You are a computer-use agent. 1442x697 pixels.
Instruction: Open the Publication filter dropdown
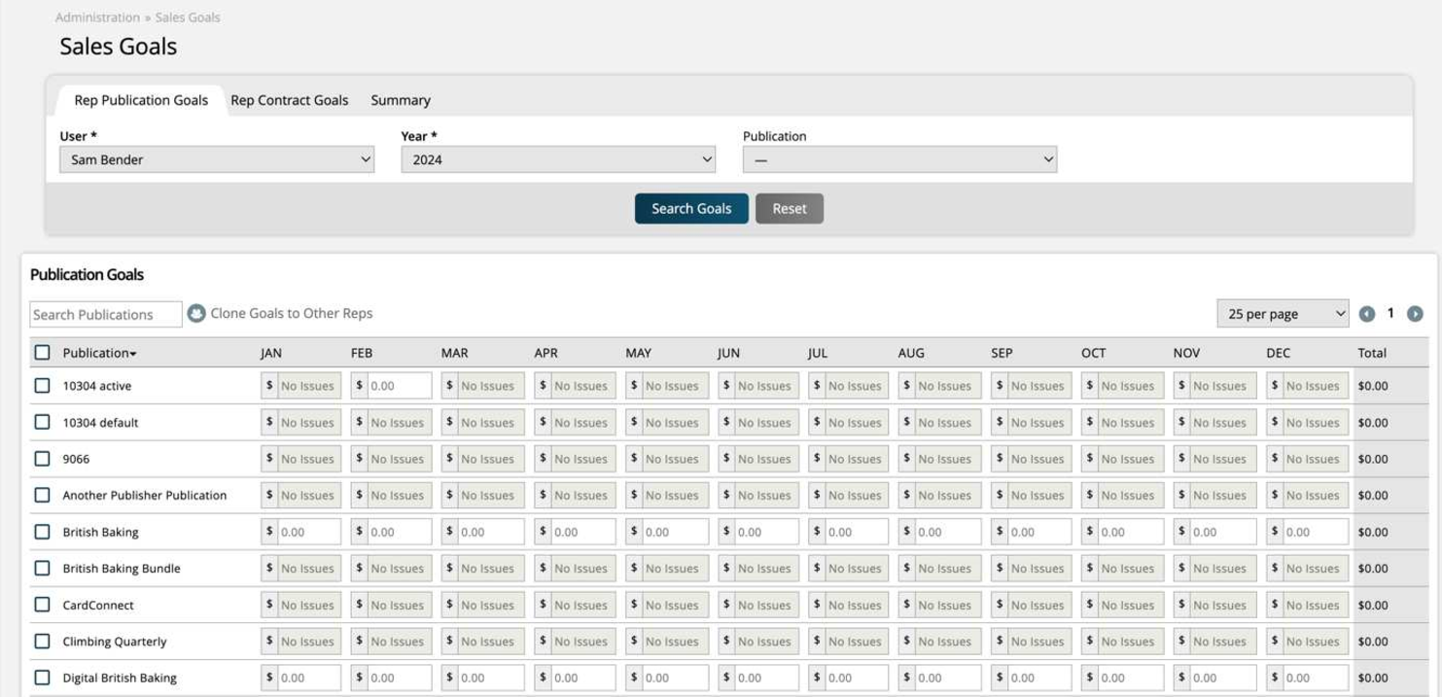(899, 159)
